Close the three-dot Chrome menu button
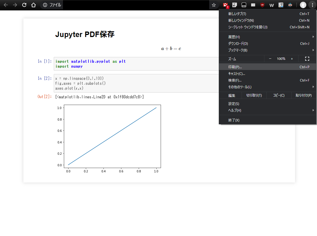Screen dimensions: 317x236 [312, 5]
